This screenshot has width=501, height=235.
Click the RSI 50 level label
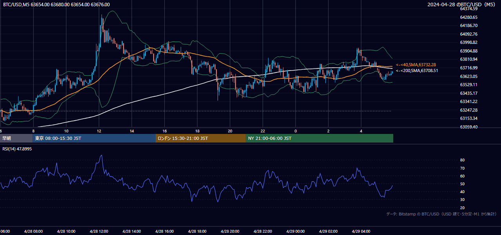tap(463, 184)
